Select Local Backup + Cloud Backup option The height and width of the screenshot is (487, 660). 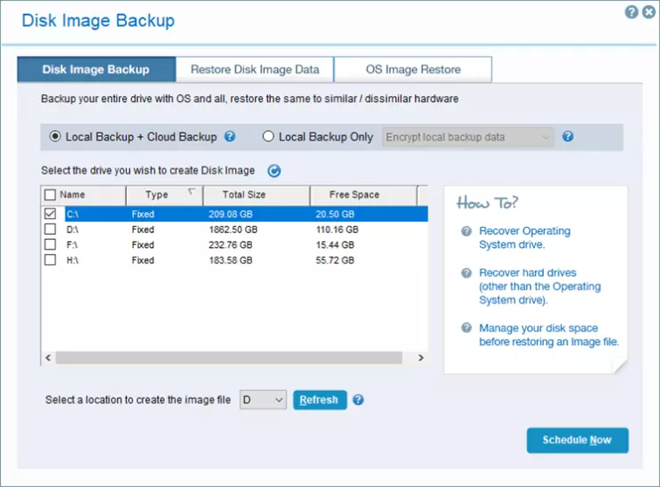point(55,136)
